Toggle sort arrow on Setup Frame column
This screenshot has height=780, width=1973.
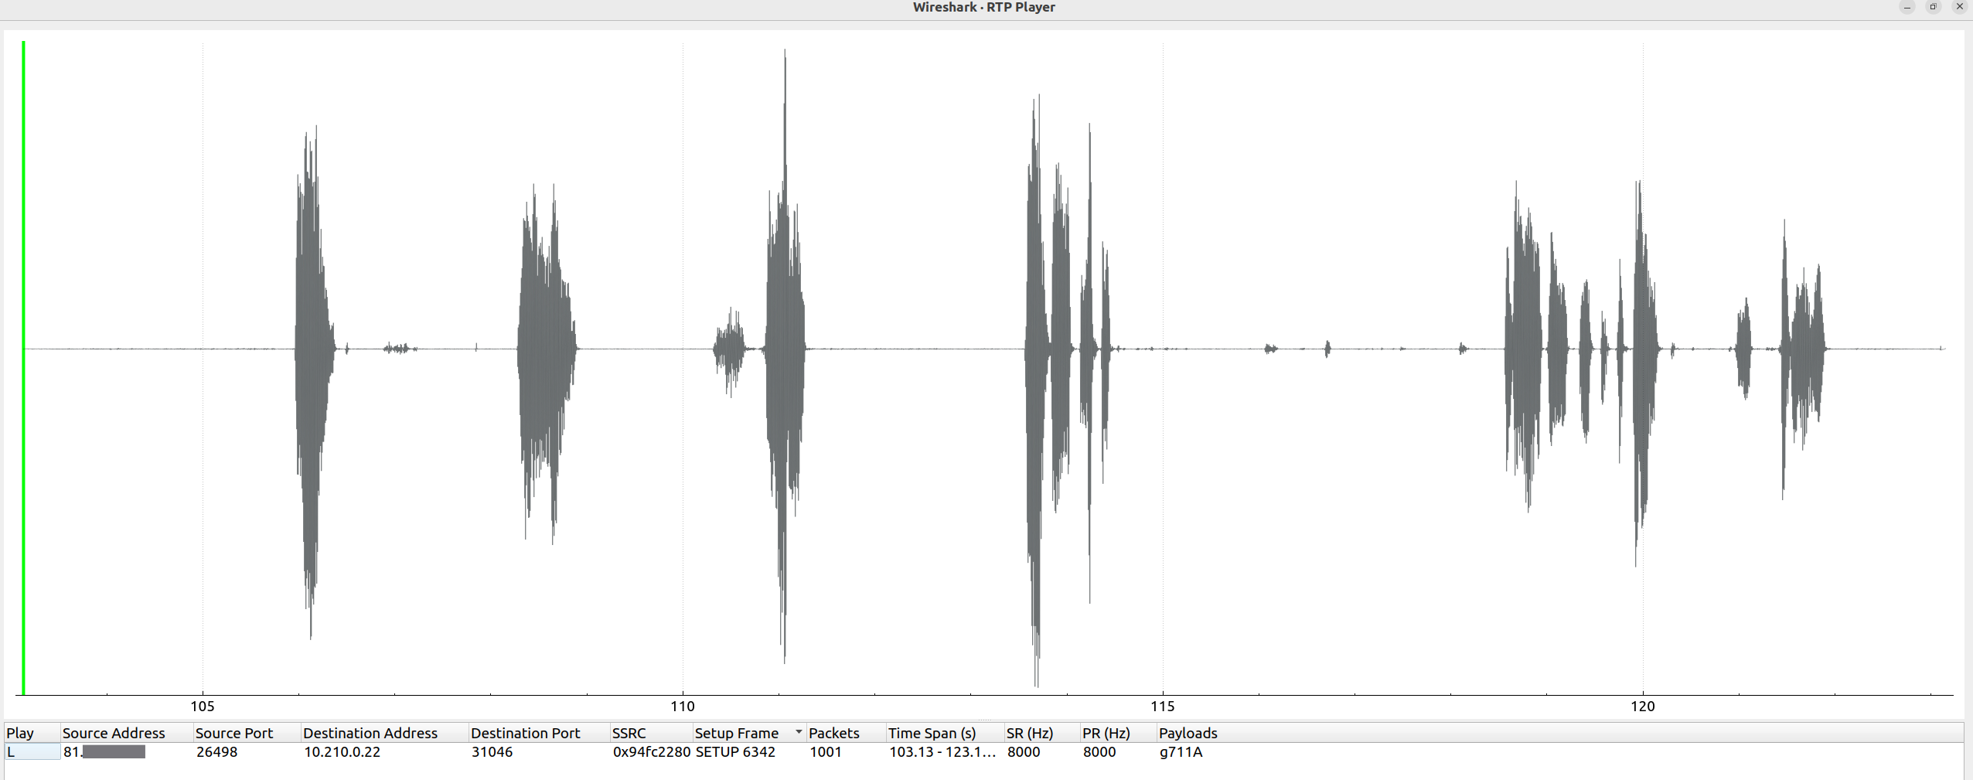[798, 732]
